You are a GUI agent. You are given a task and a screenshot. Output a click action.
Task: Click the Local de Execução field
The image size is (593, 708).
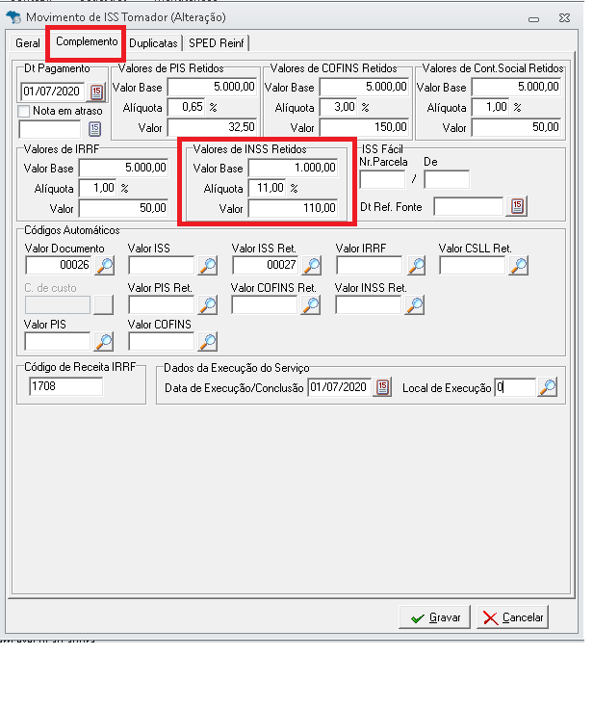click(x=515, y=387)
